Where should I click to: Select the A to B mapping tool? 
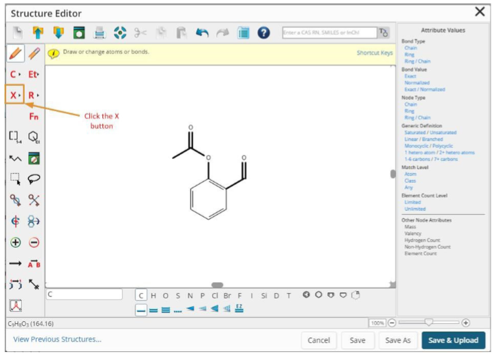pyautogui.click(x=34, y=264)
